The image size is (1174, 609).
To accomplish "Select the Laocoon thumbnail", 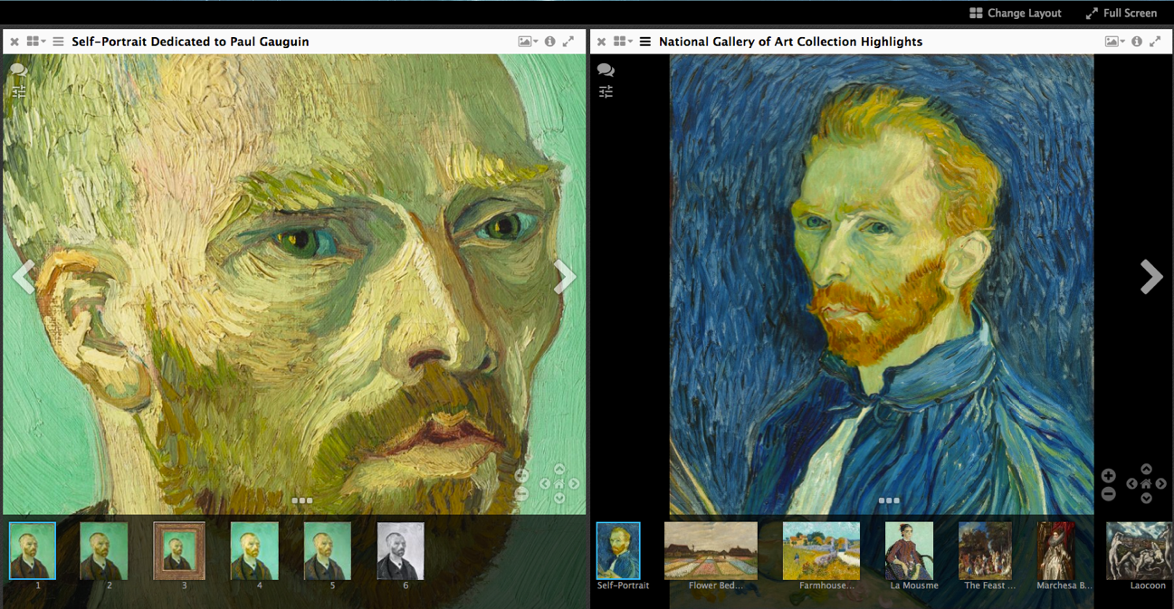I will pos(1140,551).
